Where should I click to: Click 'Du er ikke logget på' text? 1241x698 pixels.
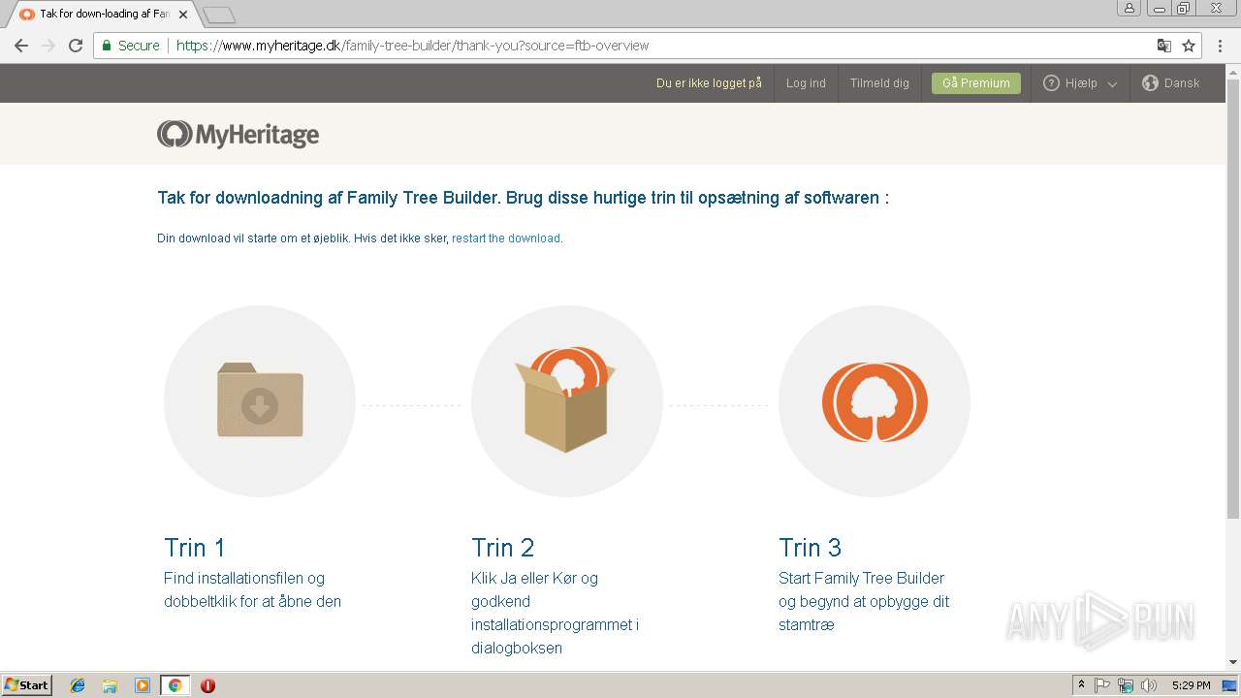click(709, 83)
